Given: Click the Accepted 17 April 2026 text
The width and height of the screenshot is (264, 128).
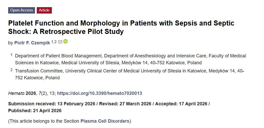Looking at the screenshot, I should (181, 104).
